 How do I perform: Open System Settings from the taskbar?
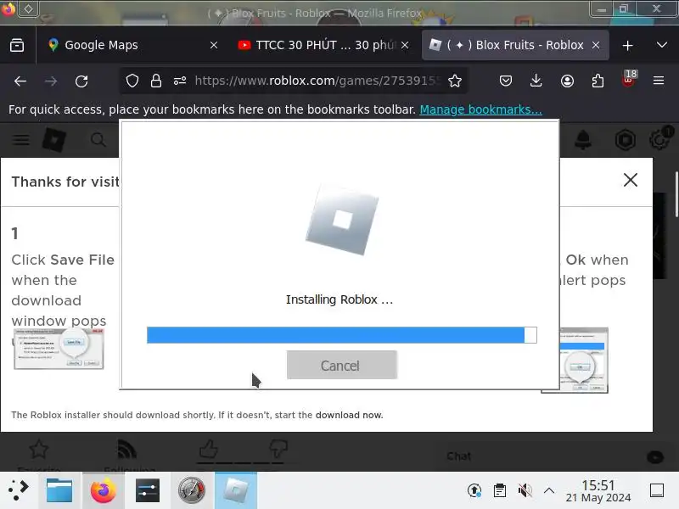click(147, 490)
